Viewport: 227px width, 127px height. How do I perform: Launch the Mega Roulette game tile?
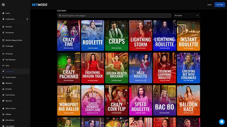click(x=141, y=68)
